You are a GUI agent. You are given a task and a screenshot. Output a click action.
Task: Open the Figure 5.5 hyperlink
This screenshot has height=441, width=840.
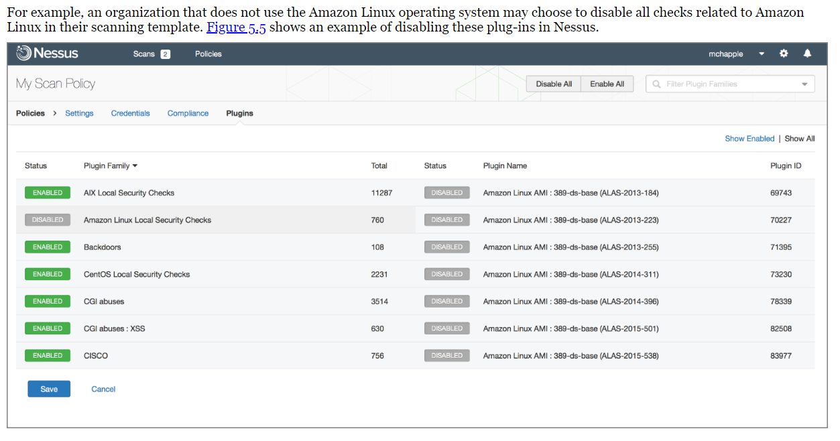click(236, 27)
